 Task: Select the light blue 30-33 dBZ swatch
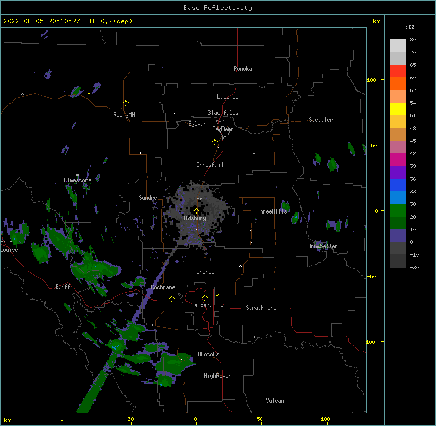(398, 198)
